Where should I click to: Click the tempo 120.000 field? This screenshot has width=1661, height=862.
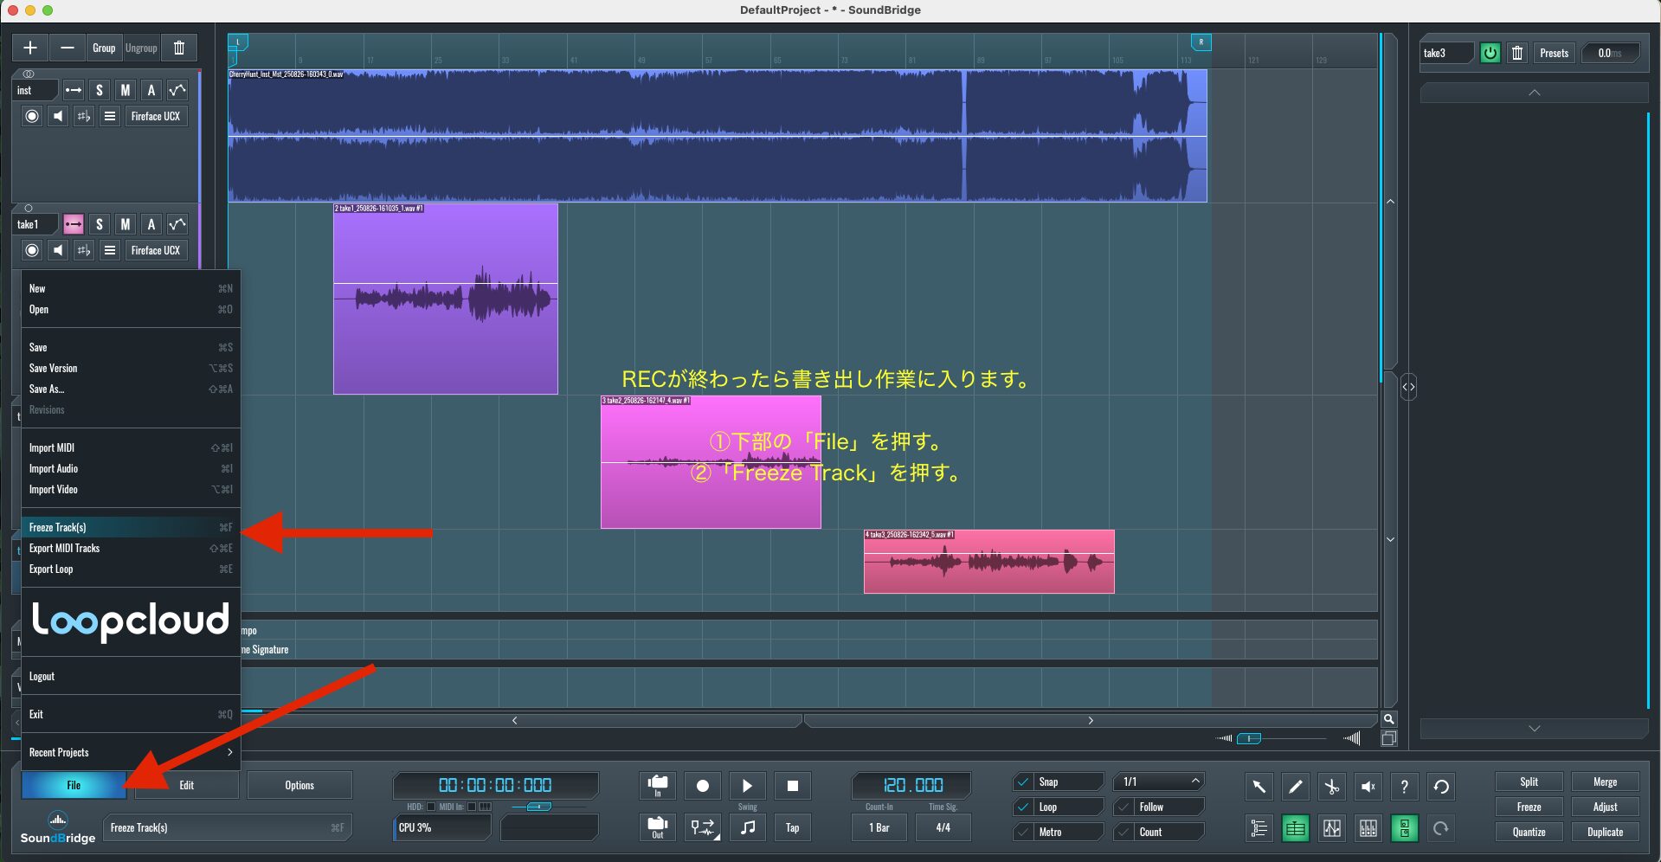(x=912, y=785)
